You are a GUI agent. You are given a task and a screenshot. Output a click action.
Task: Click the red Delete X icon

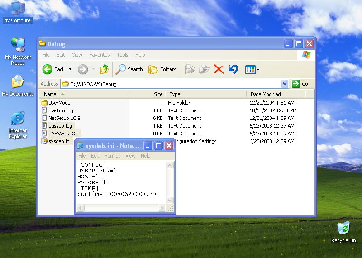point(219,69)
